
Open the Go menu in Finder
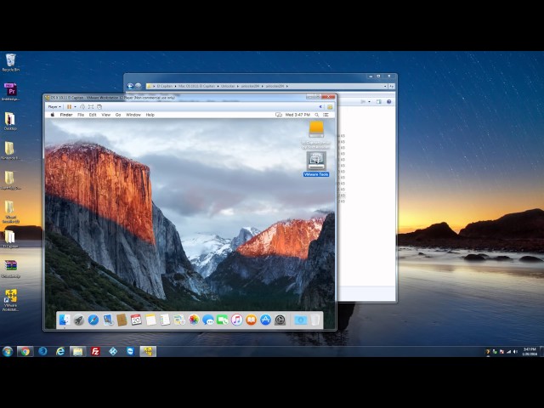click(118, 115)
